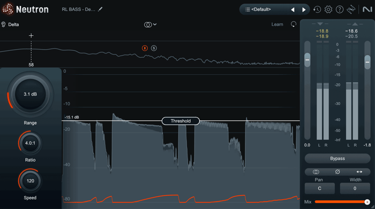Click the Threshold handle label
This screenshot has width=375, height=209.
181,121
